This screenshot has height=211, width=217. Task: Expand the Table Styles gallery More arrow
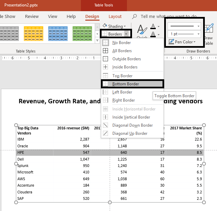pyautogui.click(x=97, y=40)
